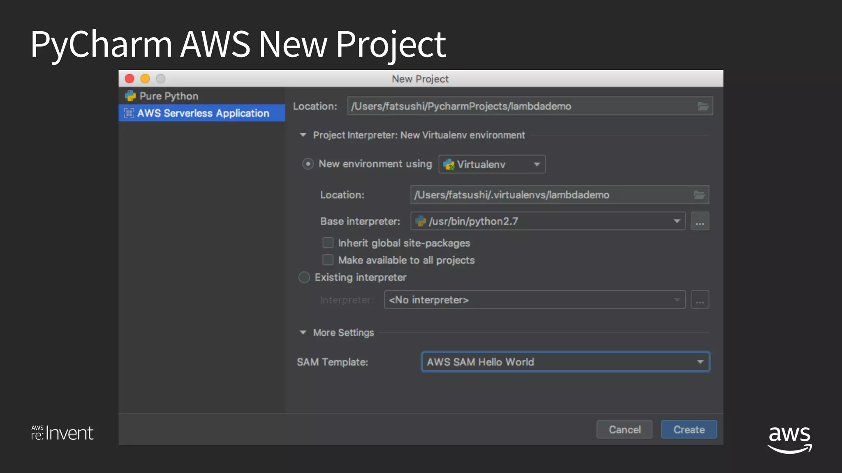Click the AWS Serverless Application grid icon
Image resolution: width=842 pixels, height=473 pixels.
point(129,113)
